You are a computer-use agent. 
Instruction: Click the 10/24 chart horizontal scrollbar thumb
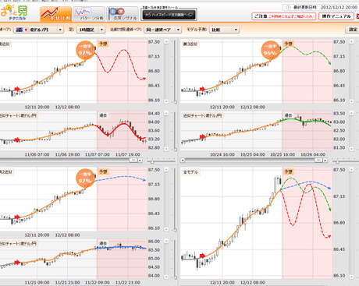point(318,161)
